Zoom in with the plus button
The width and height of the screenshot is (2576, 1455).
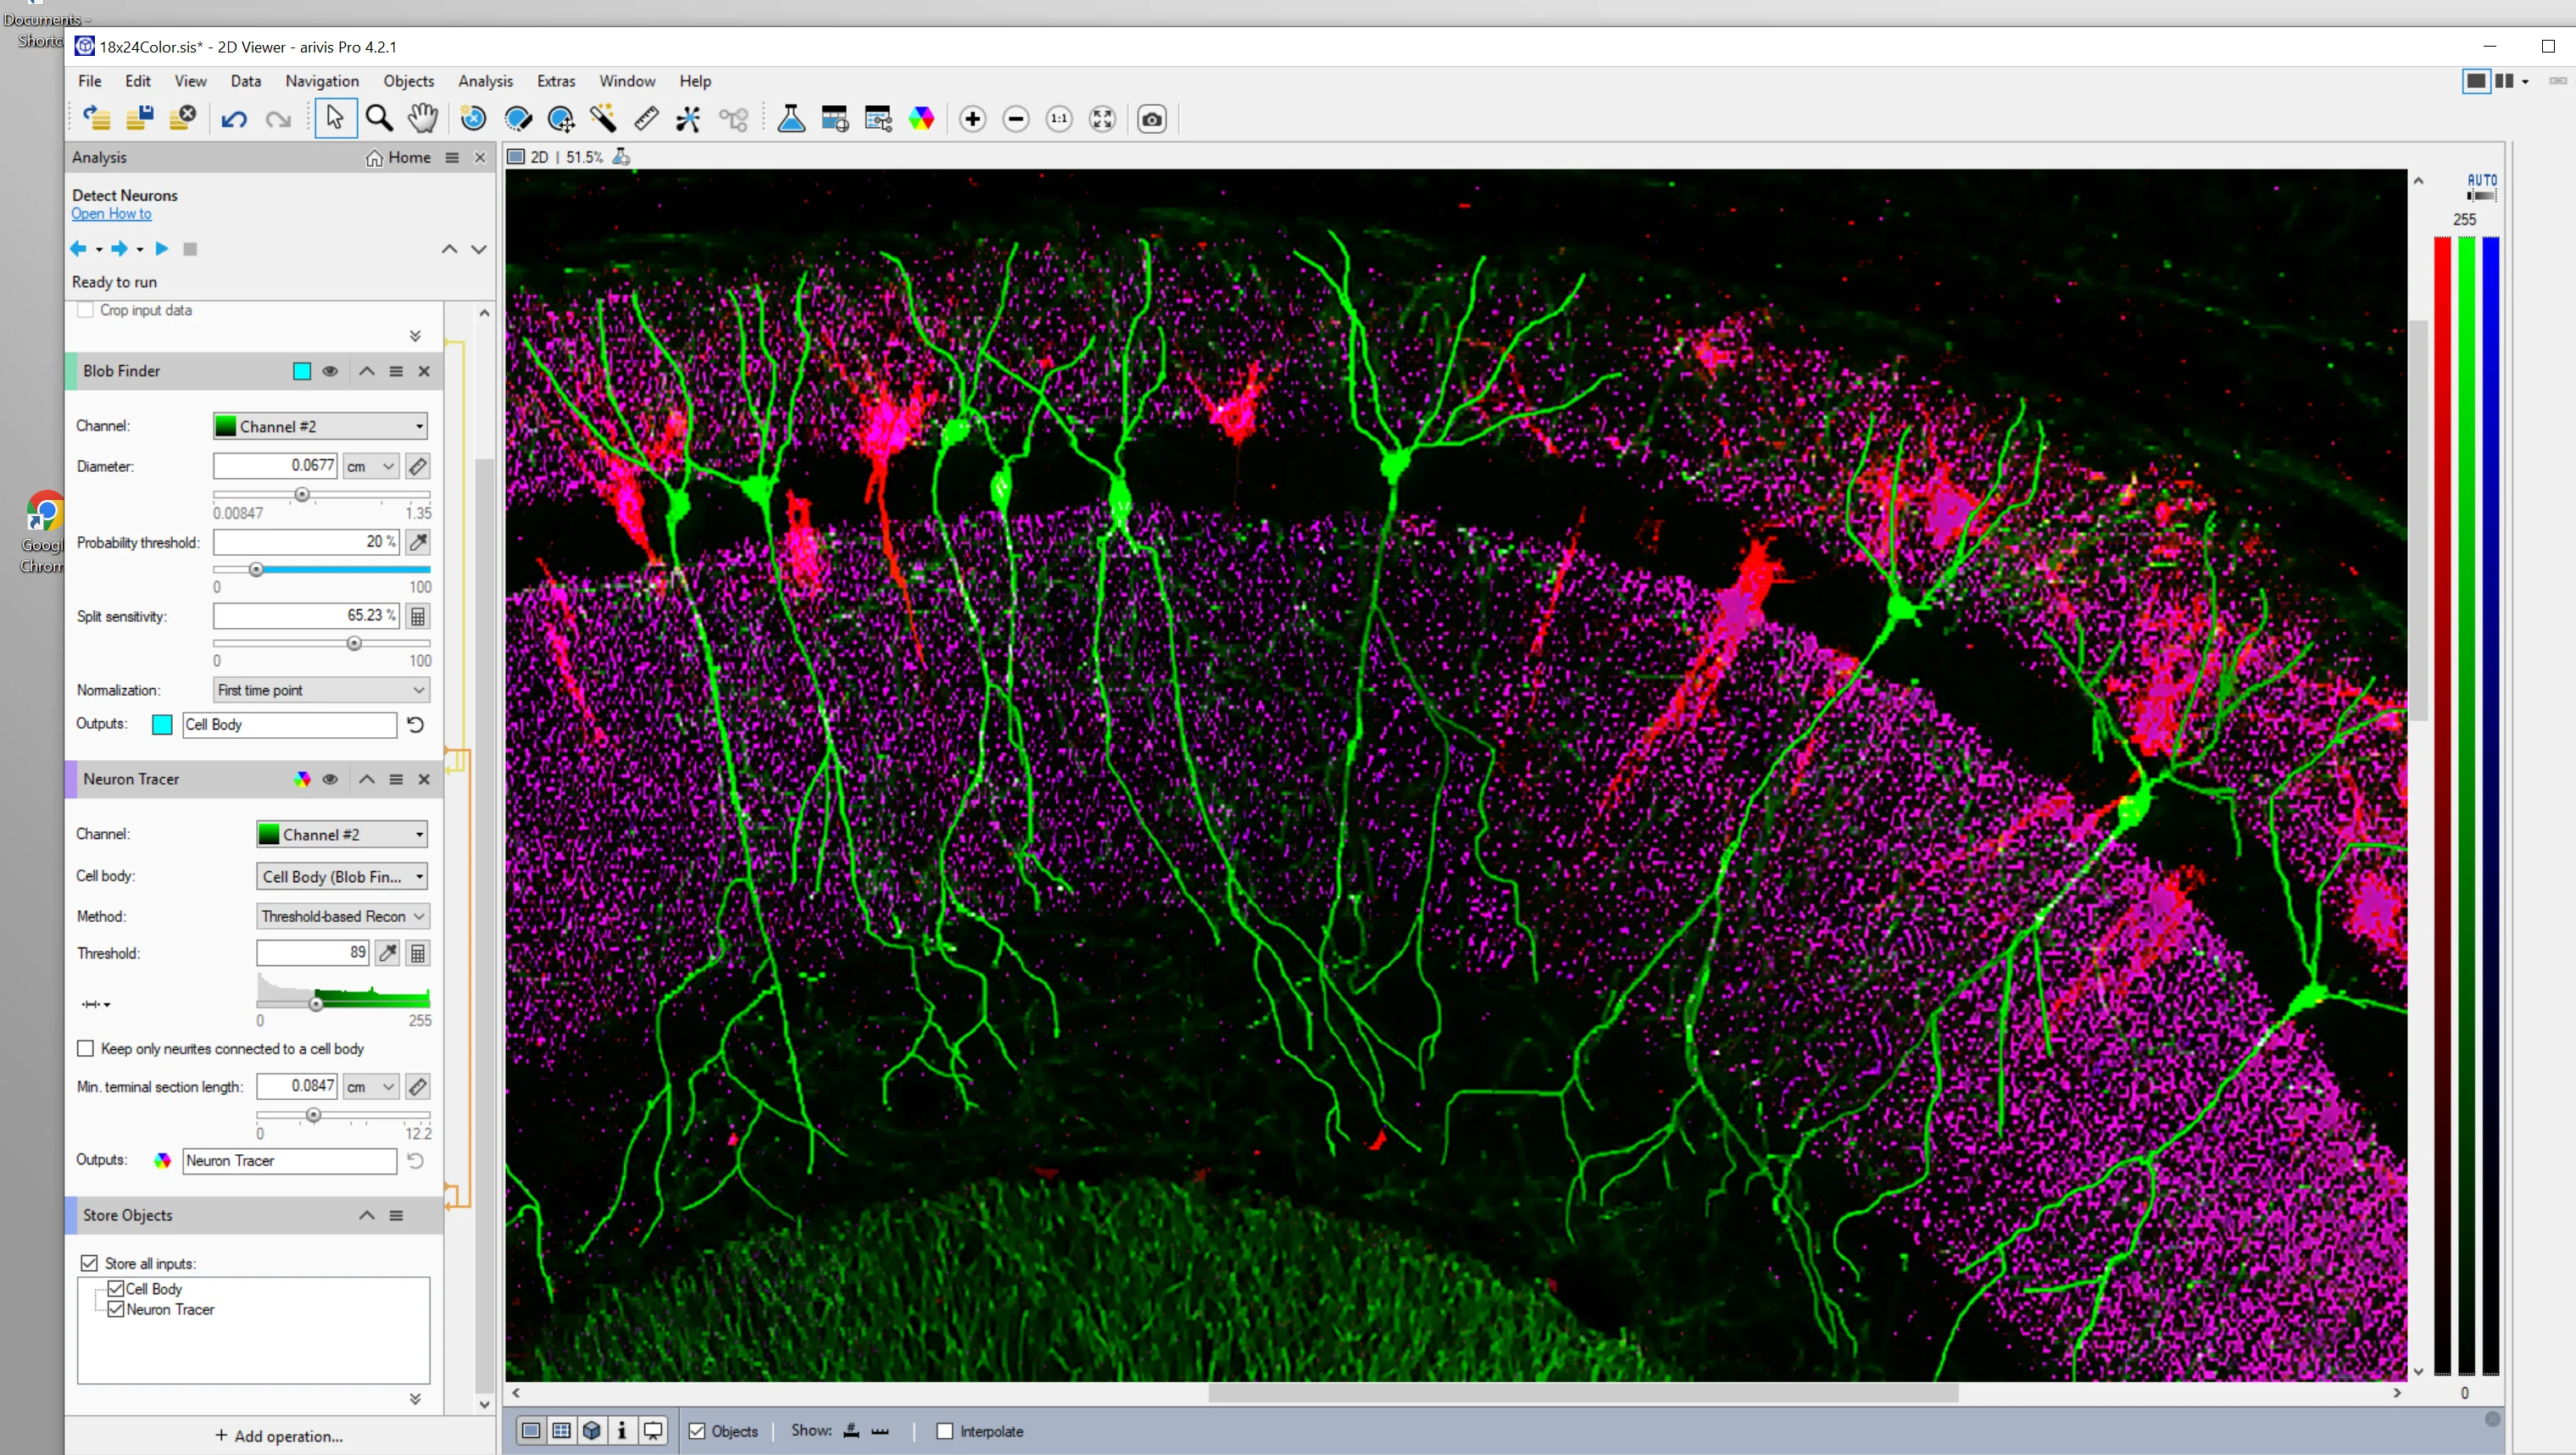(972, 119)
